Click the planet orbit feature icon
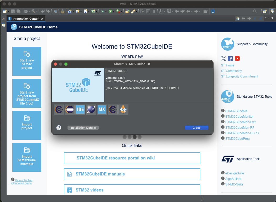Image resolution: width=276 pixels, height=202 pixels. coord(91,110)
